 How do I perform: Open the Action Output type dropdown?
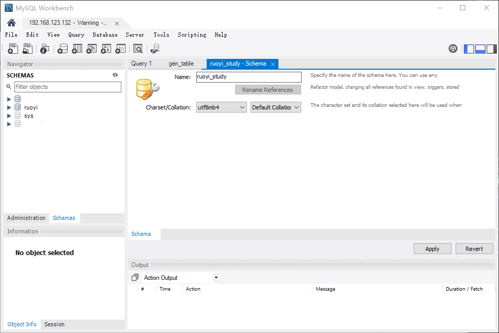[181, 278]
